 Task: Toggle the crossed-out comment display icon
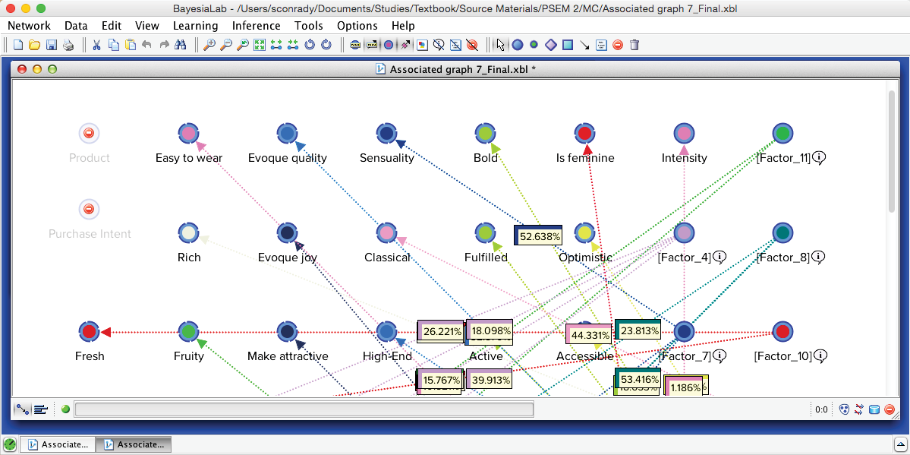pos(439,45)
